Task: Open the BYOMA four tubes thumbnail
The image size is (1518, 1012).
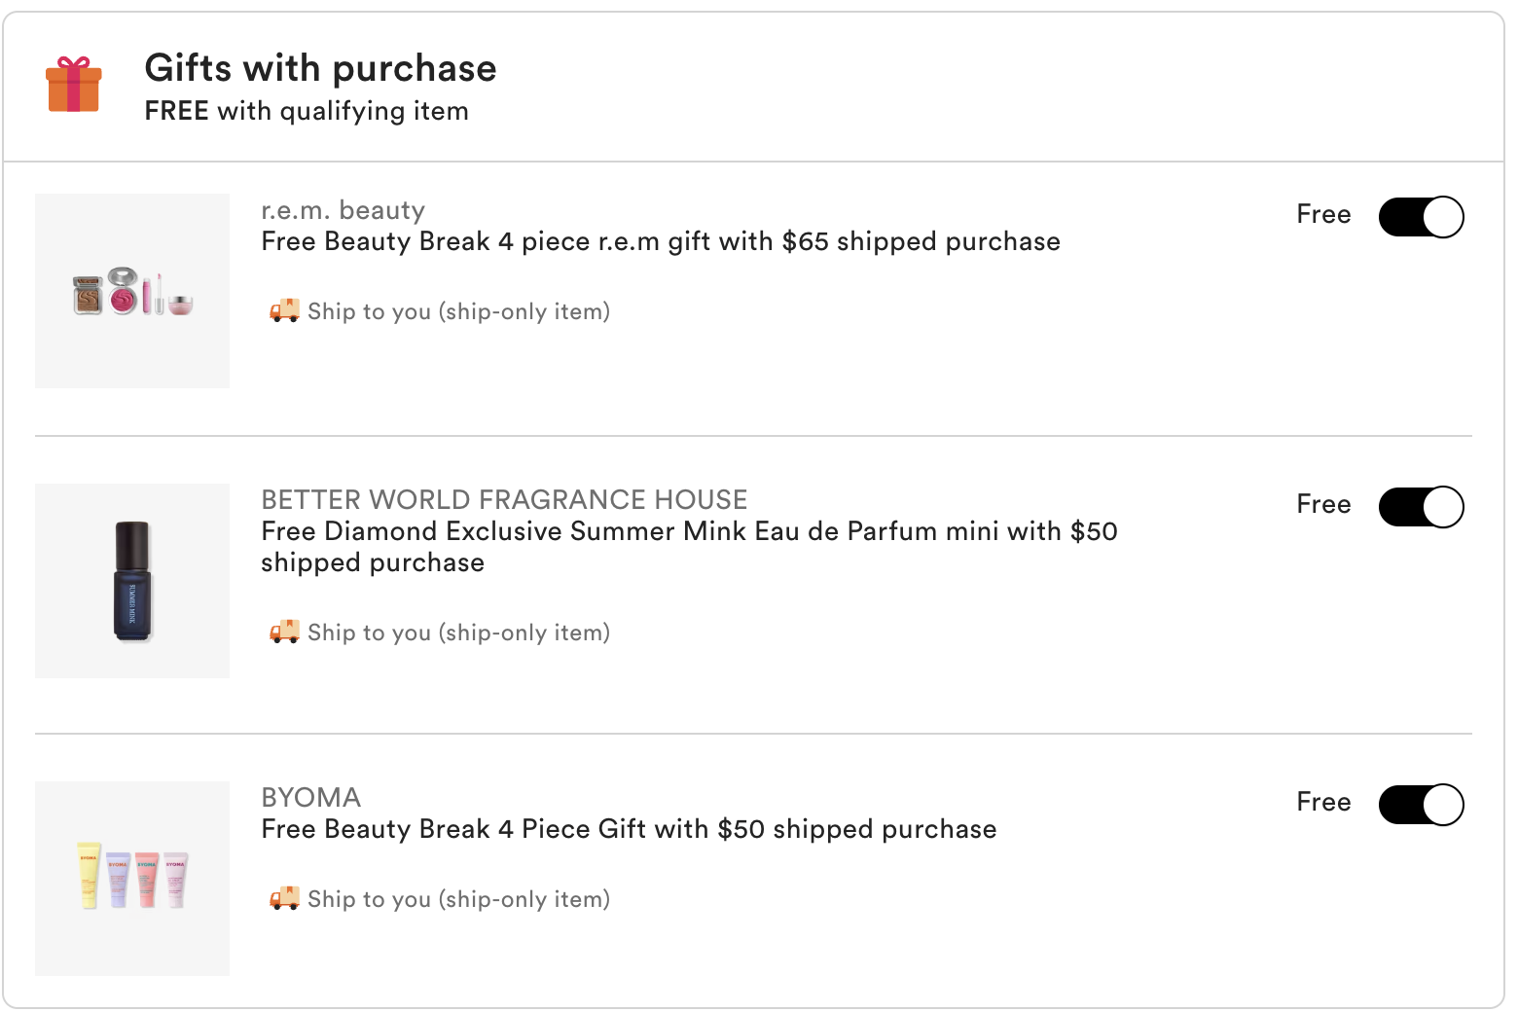Action: point(132,879)
